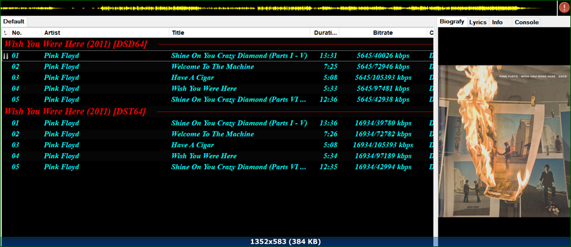Click the red exclamation alert icon

pos(564,8)
